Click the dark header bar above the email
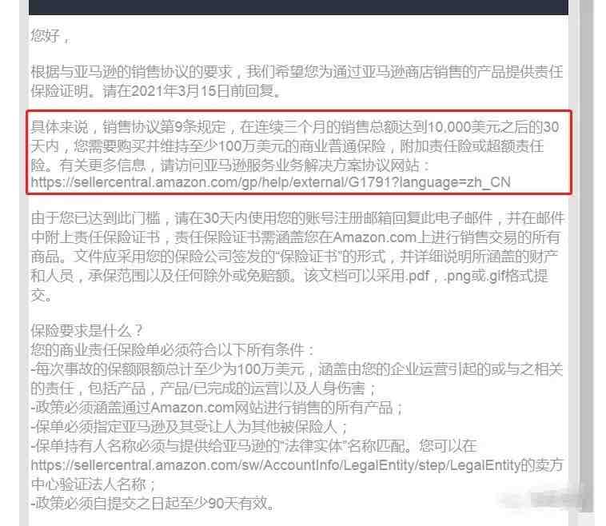This screenshot has height=526, width=606. point(298,7)
